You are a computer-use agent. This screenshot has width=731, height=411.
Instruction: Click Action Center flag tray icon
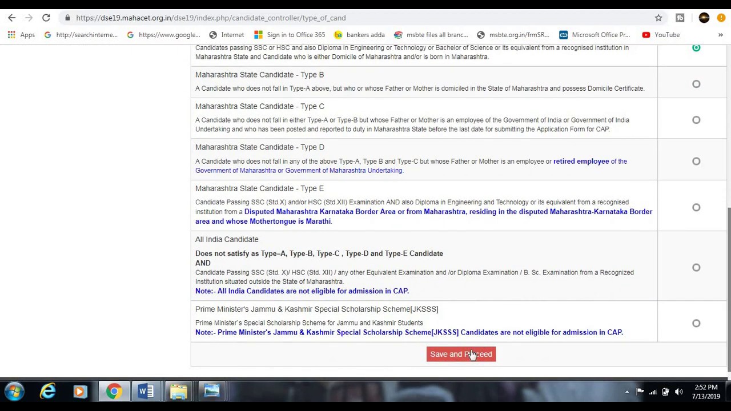coord(640,392)
